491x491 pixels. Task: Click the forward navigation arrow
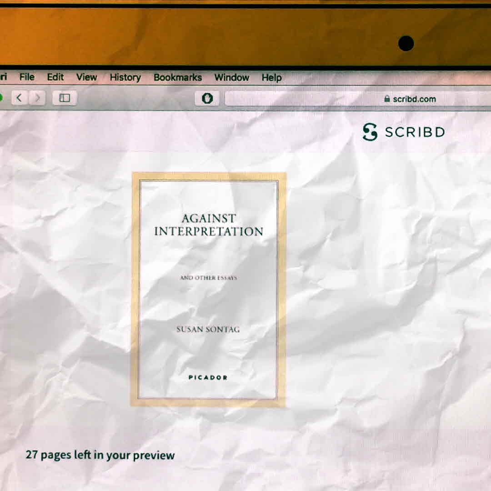pyautogui.click(x=37, y=98)
